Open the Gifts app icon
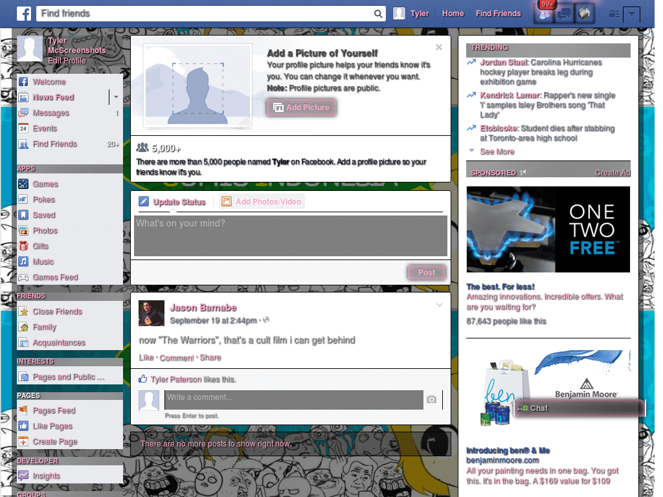Viewport: 663px width, 497px height. [23, 246]
